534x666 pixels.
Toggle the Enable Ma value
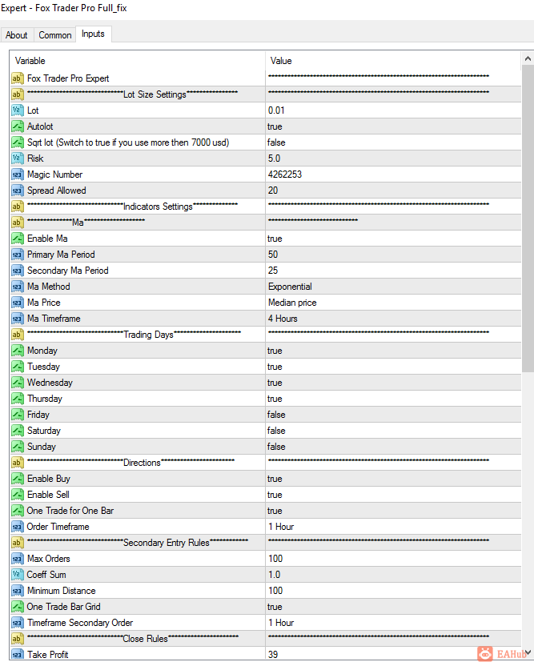tap(393, 239)
